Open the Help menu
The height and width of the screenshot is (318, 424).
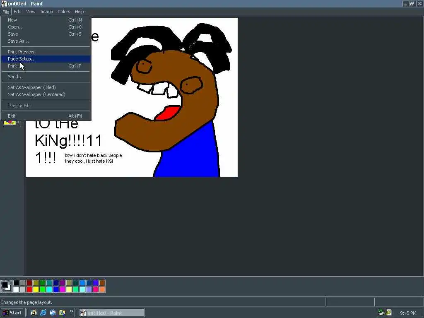coord(79,12)
